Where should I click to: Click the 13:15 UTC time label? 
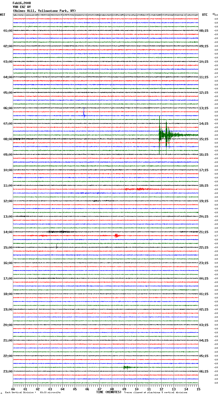[204, 108]
